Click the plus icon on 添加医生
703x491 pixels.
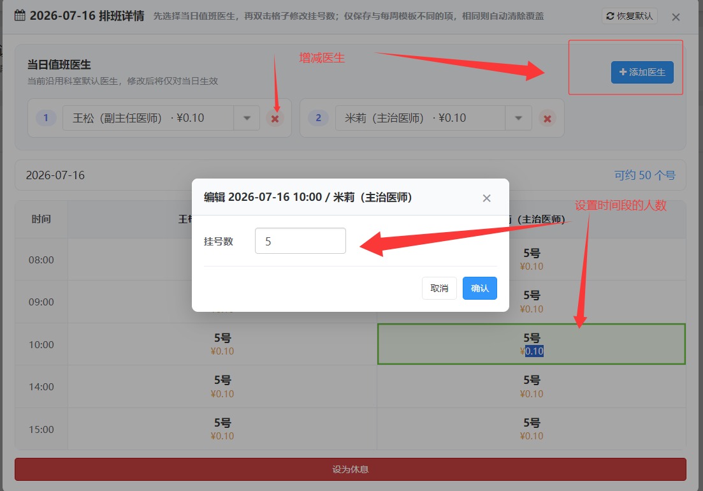[623, 72]
